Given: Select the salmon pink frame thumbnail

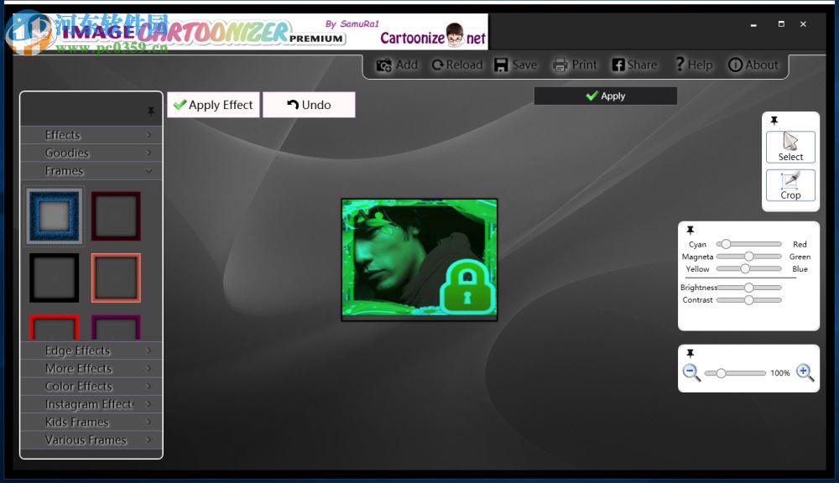Looking at the screenshot, I should (x=116, y=278).
